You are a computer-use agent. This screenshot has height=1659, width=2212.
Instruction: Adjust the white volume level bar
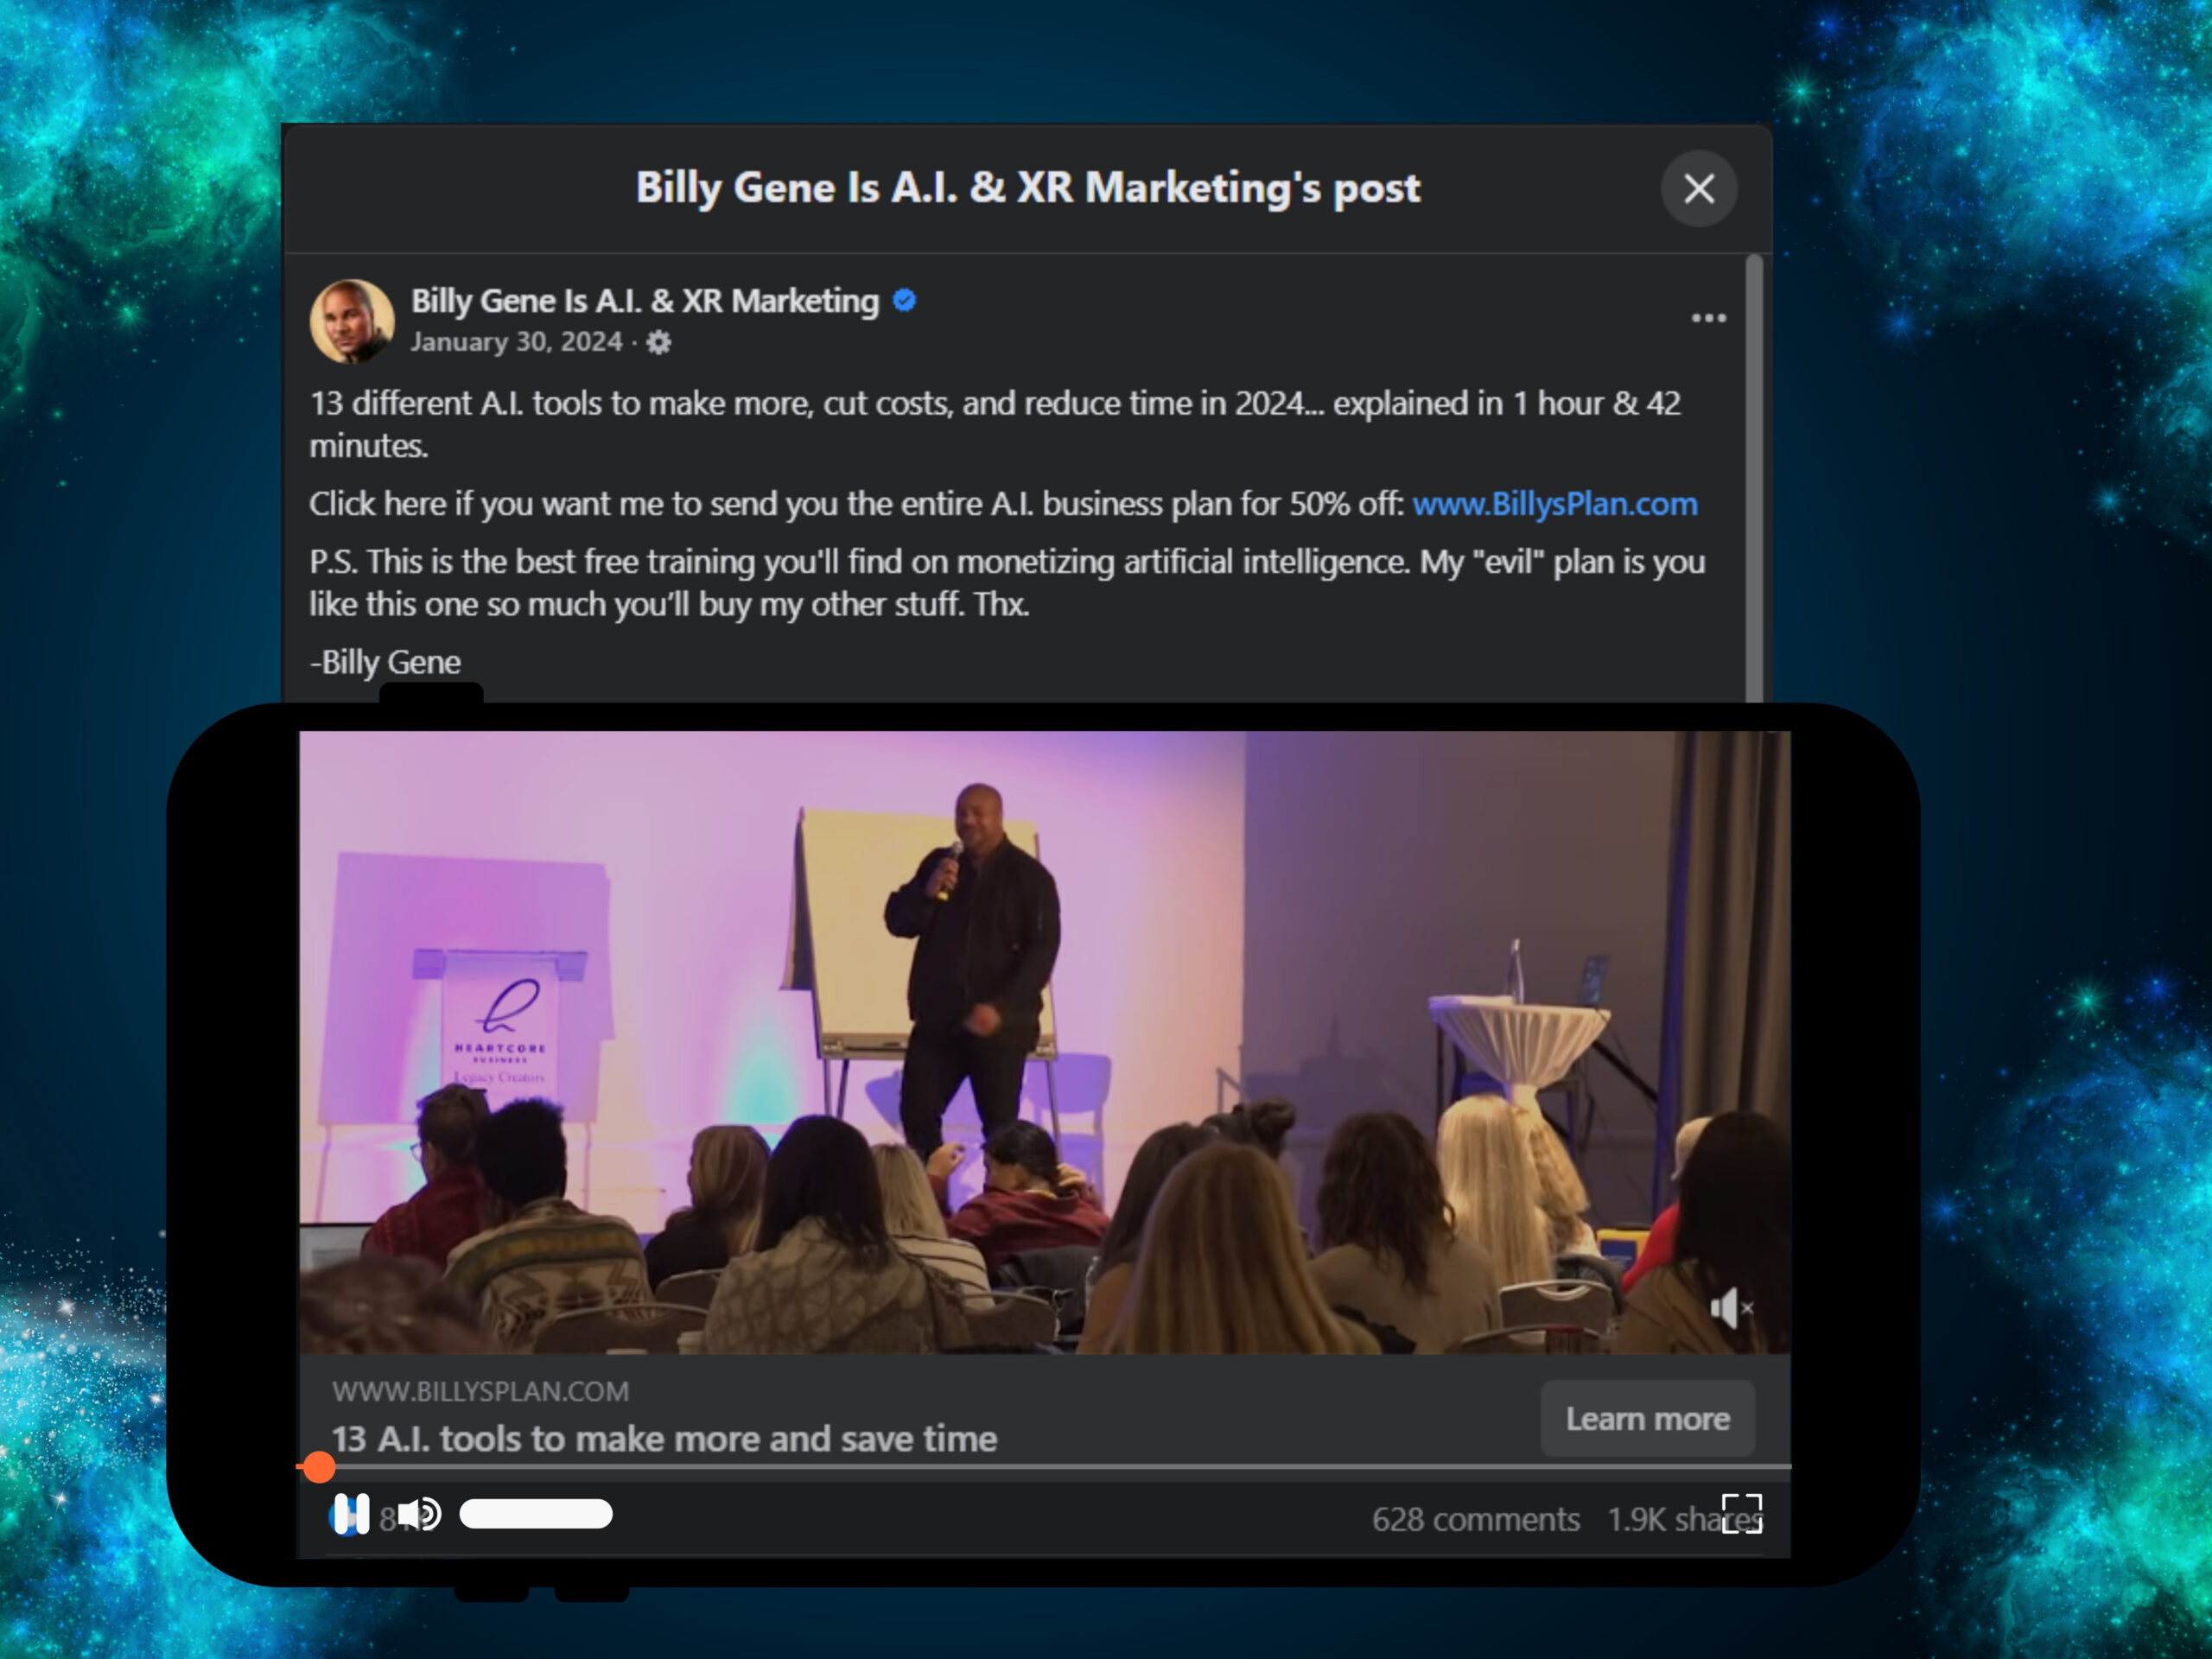(x=536, y=1514)
